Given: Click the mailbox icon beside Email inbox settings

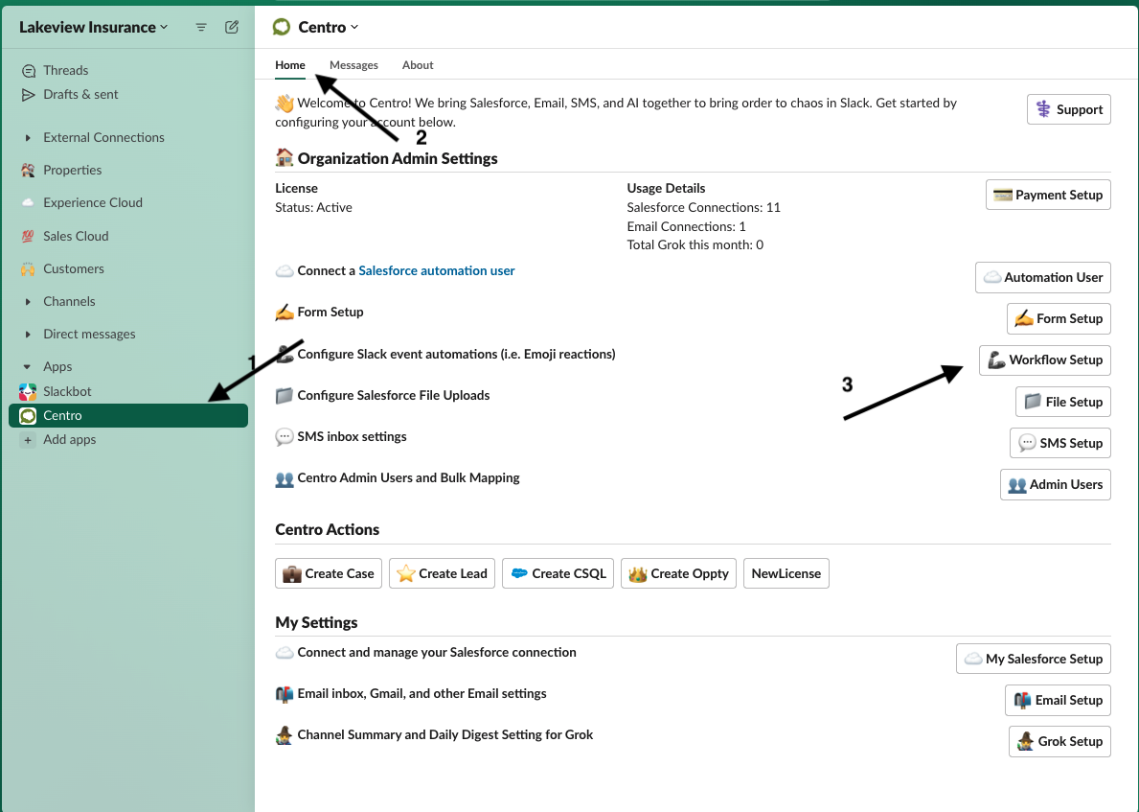Looking at the screenshot, I should [x=284, y=694].
